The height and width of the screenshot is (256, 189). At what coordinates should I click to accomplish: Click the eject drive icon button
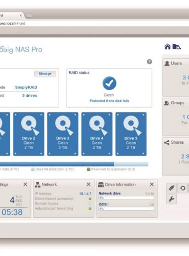(x=171, y=188)
